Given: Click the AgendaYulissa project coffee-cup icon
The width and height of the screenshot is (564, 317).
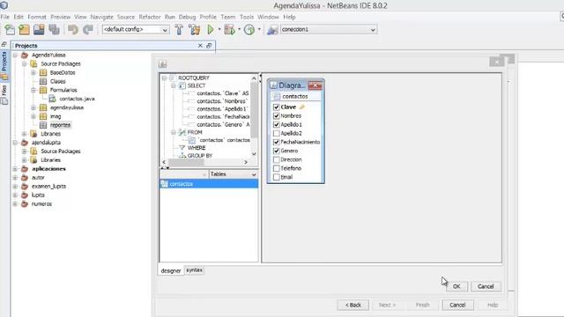Looking at the screenshot, I should click(x=25, y=55).
